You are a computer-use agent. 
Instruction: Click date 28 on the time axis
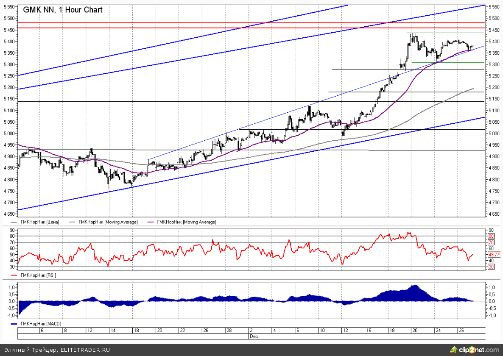click(229, 331)
